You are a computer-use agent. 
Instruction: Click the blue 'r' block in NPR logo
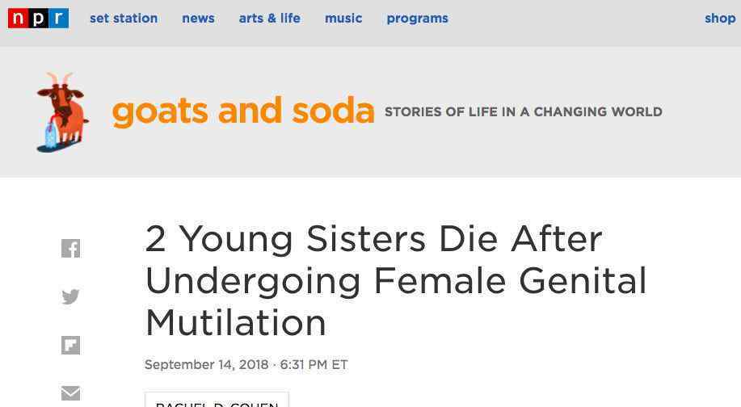click(x=59, y=19)
